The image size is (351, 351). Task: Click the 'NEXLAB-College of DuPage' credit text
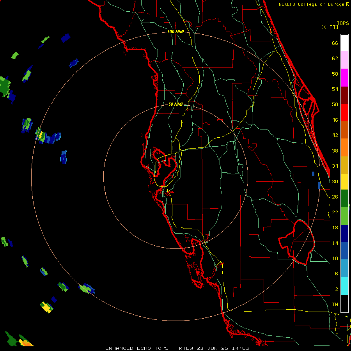point(312,4)
